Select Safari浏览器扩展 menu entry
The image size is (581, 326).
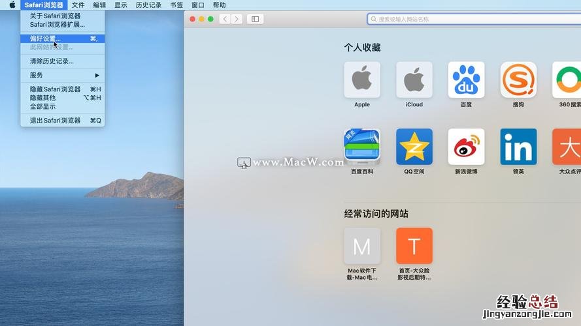click(x=63, y=24)
